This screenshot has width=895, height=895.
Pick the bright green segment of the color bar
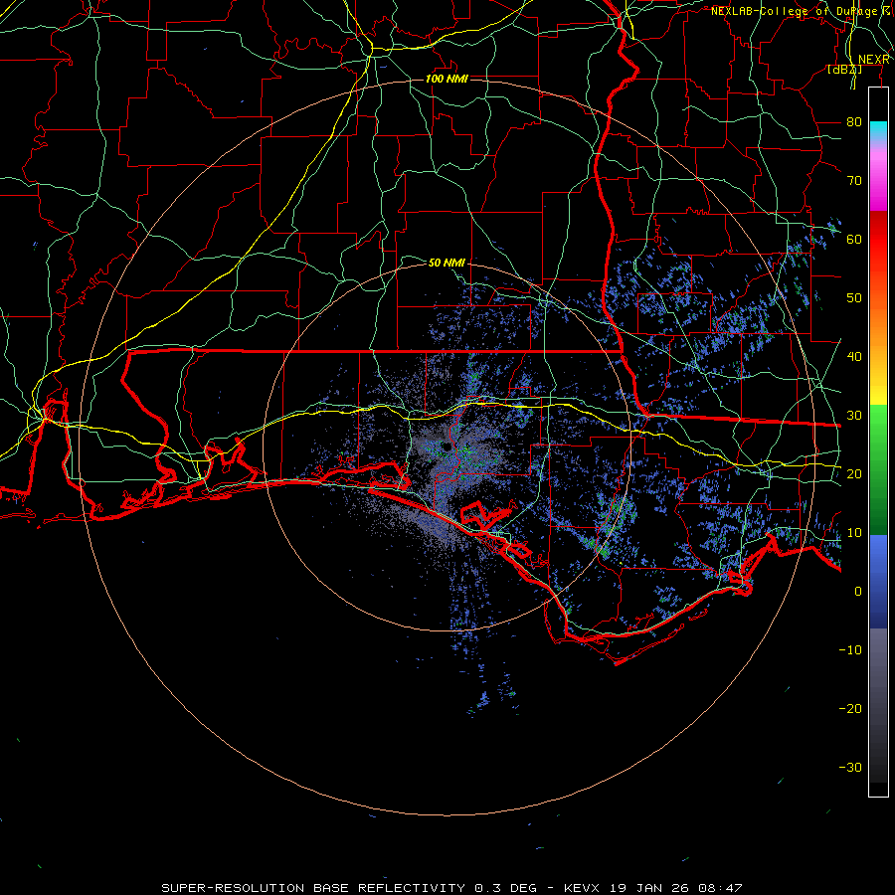point(878,434)
